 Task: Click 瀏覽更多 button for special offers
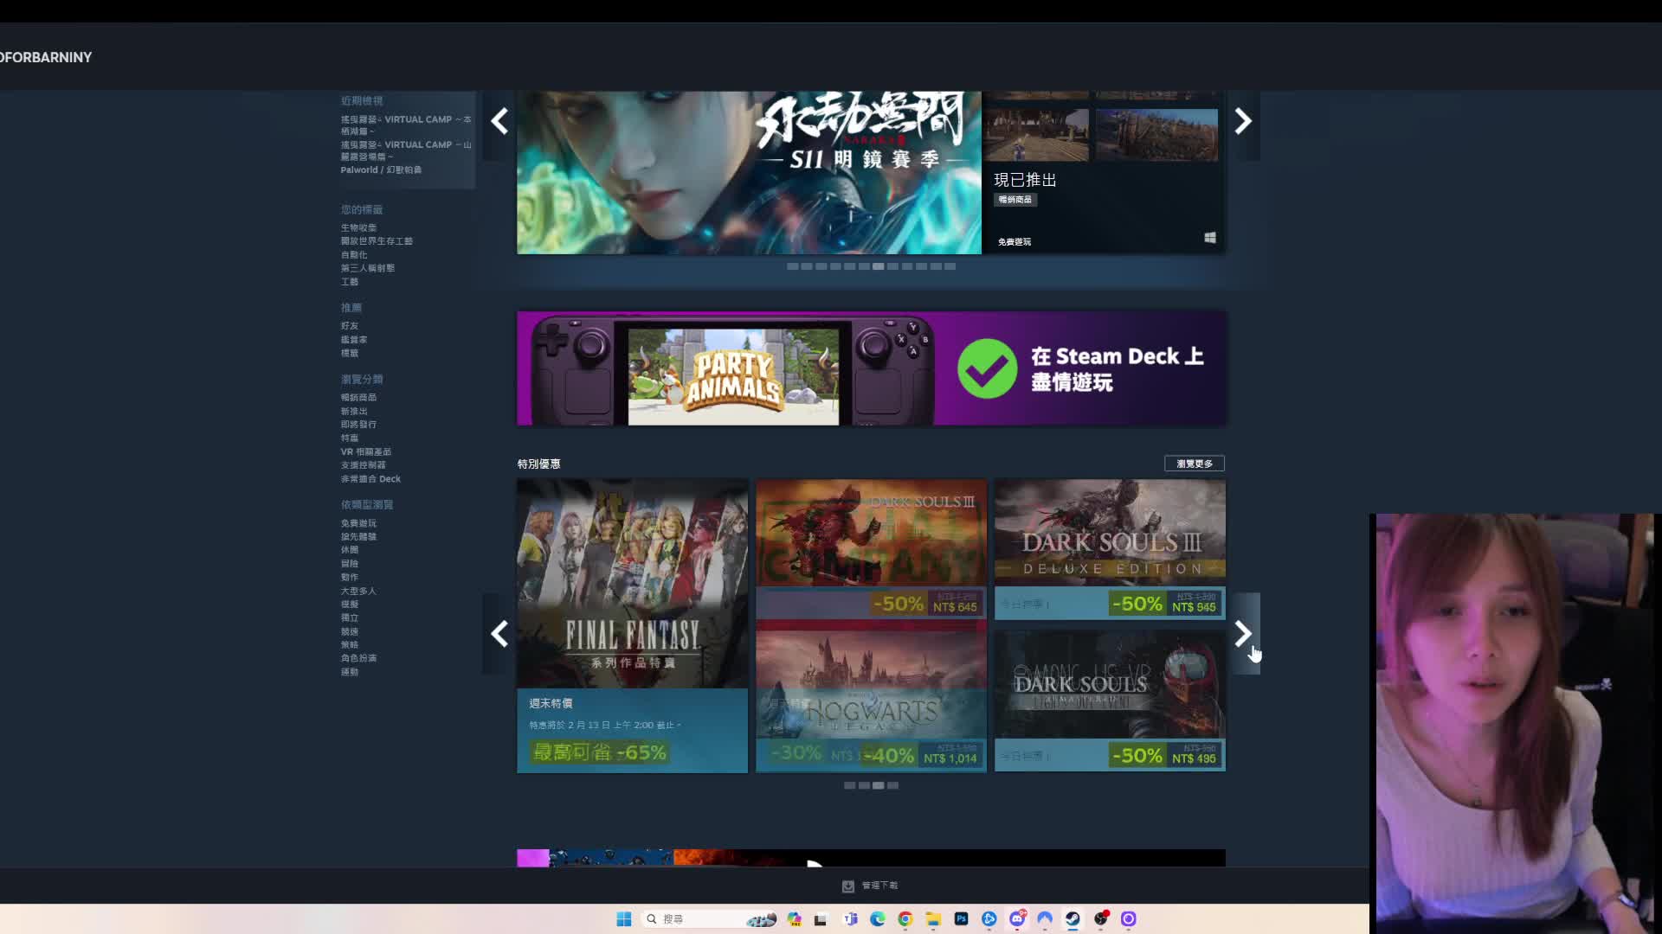pyautogui.click(x=1195, y=464)
